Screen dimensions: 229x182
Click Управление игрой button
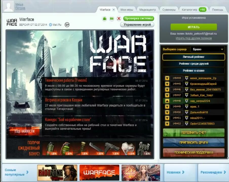pyautogui.click(x=137, y=25)
